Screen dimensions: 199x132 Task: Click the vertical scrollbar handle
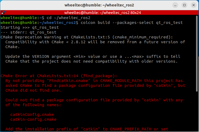tap(197, 53)
